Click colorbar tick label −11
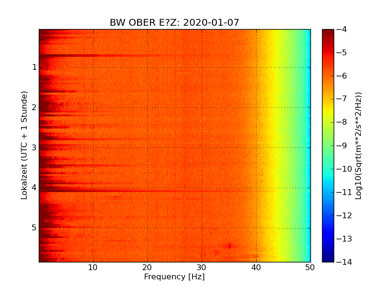Image resolution: width=388 pixels, height=291 pixels. click(344, 192)
